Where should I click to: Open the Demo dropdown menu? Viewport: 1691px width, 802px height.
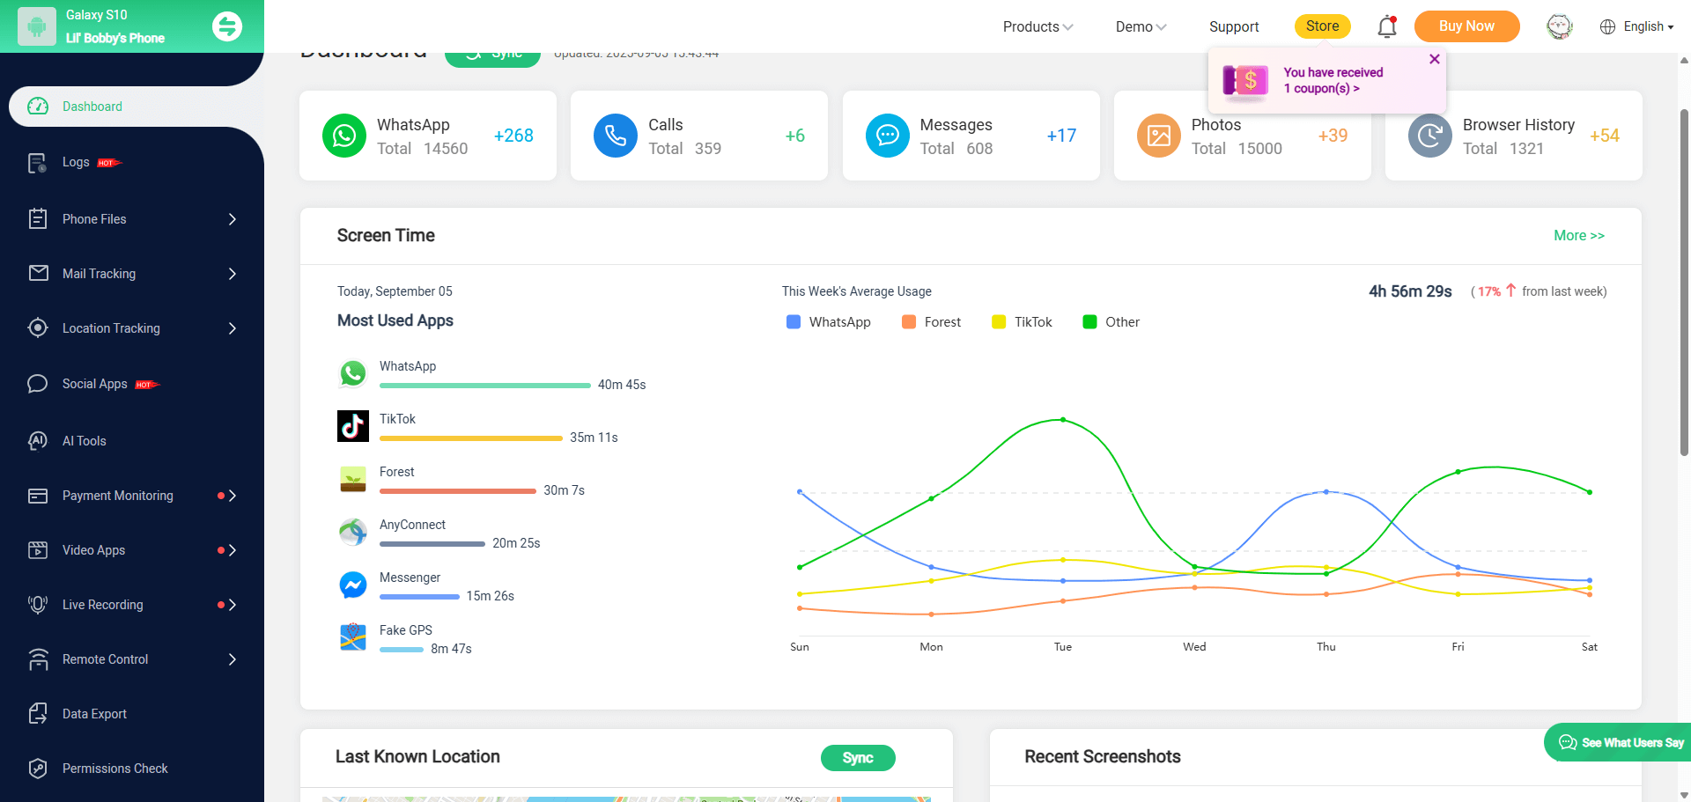pyautogui.click(x=1141, y=26)
